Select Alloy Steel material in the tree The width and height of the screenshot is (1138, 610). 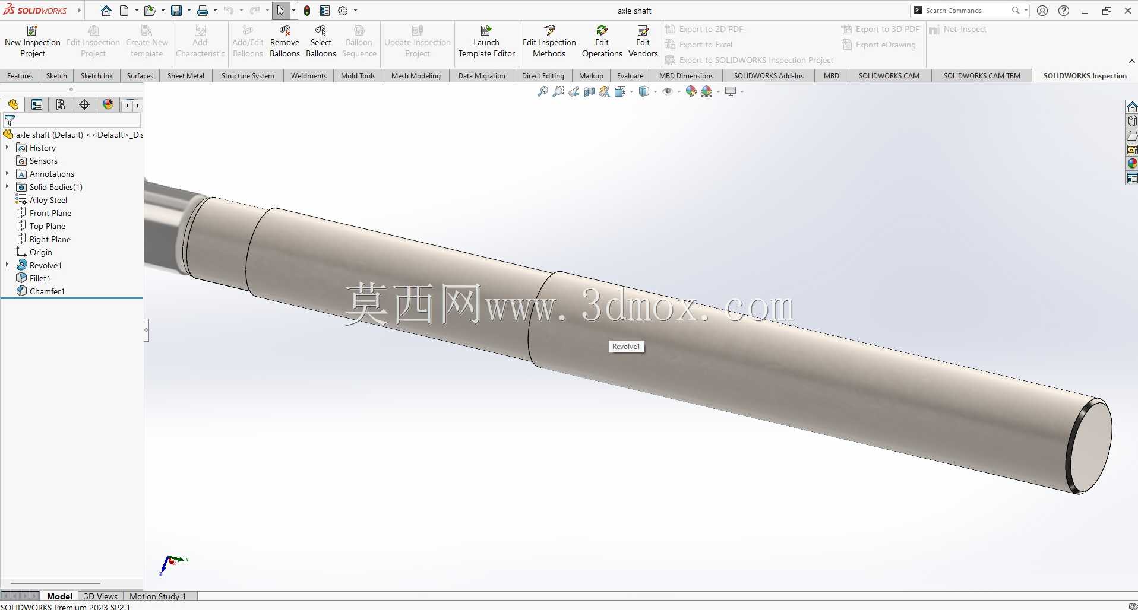tap(48, 200)
